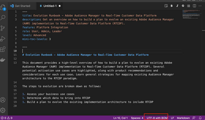205x120 pixels.
Task: Click line number 13 in gutter
Action: point(15,63)
